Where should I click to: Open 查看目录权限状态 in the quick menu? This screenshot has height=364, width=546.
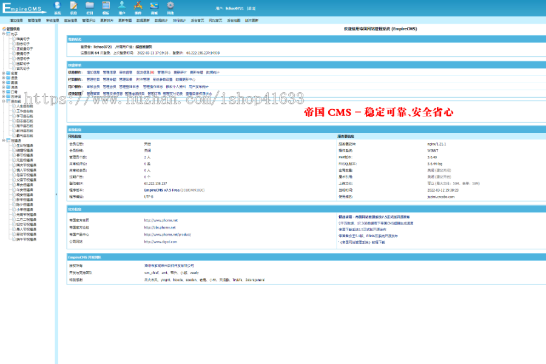[x=198, y=94]
